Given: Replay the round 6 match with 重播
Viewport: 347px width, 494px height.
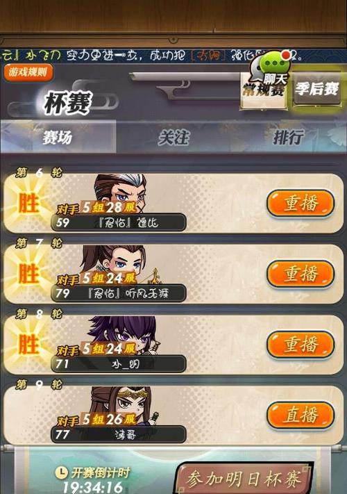Looking at the screenshot, I should [x=301, y=203].
